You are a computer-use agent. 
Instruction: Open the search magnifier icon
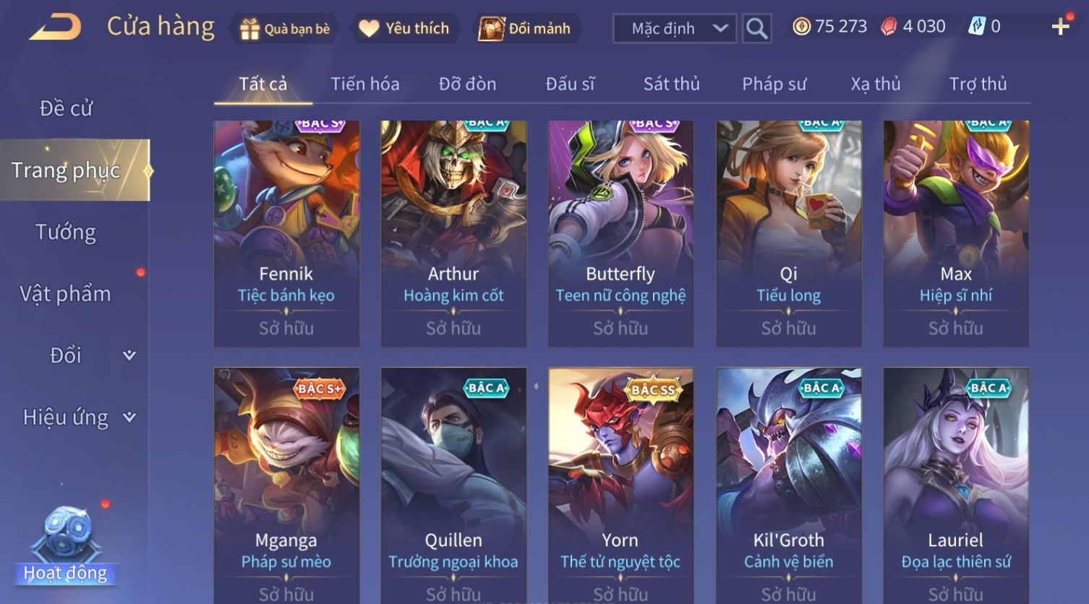click(756, 29)
